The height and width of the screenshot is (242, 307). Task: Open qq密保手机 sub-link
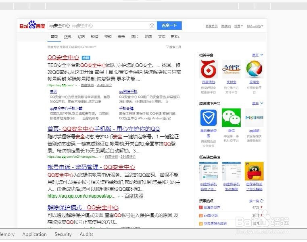(128, 92)
